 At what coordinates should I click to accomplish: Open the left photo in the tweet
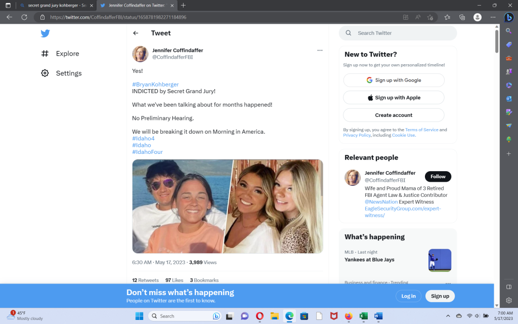pos(179,206)
